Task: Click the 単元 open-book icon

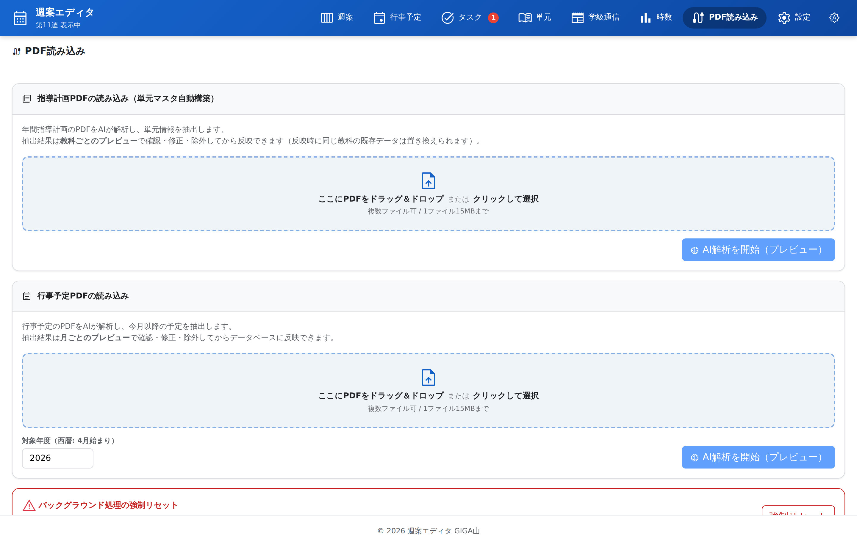Action: click(525, 18)
